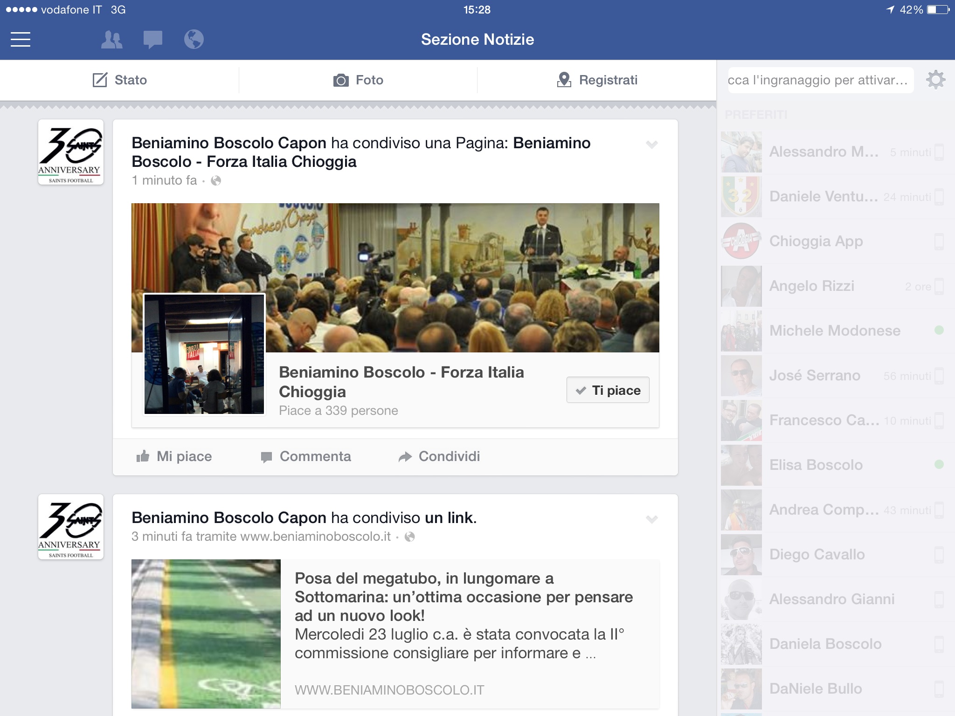Tap the 1 minuto fa timestamp
This screenshot has width=955, height=716.
(165, 180)
